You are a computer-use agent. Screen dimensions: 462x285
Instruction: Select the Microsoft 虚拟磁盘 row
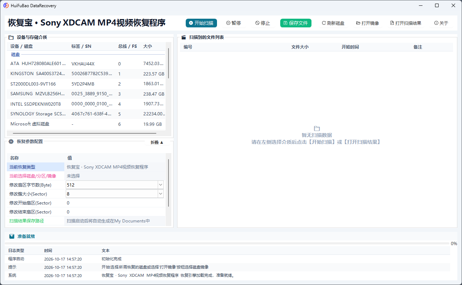86,124
